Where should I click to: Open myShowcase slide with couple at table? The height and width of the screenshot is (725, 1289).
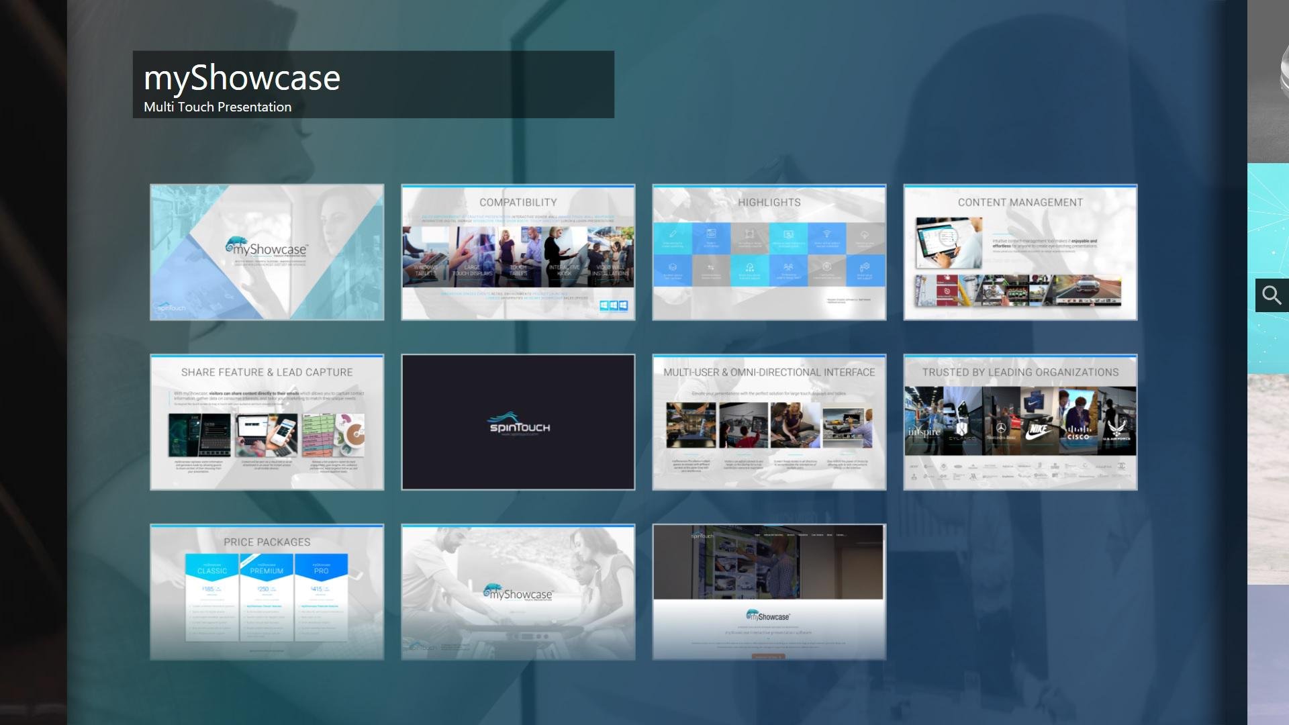(518, 591)
